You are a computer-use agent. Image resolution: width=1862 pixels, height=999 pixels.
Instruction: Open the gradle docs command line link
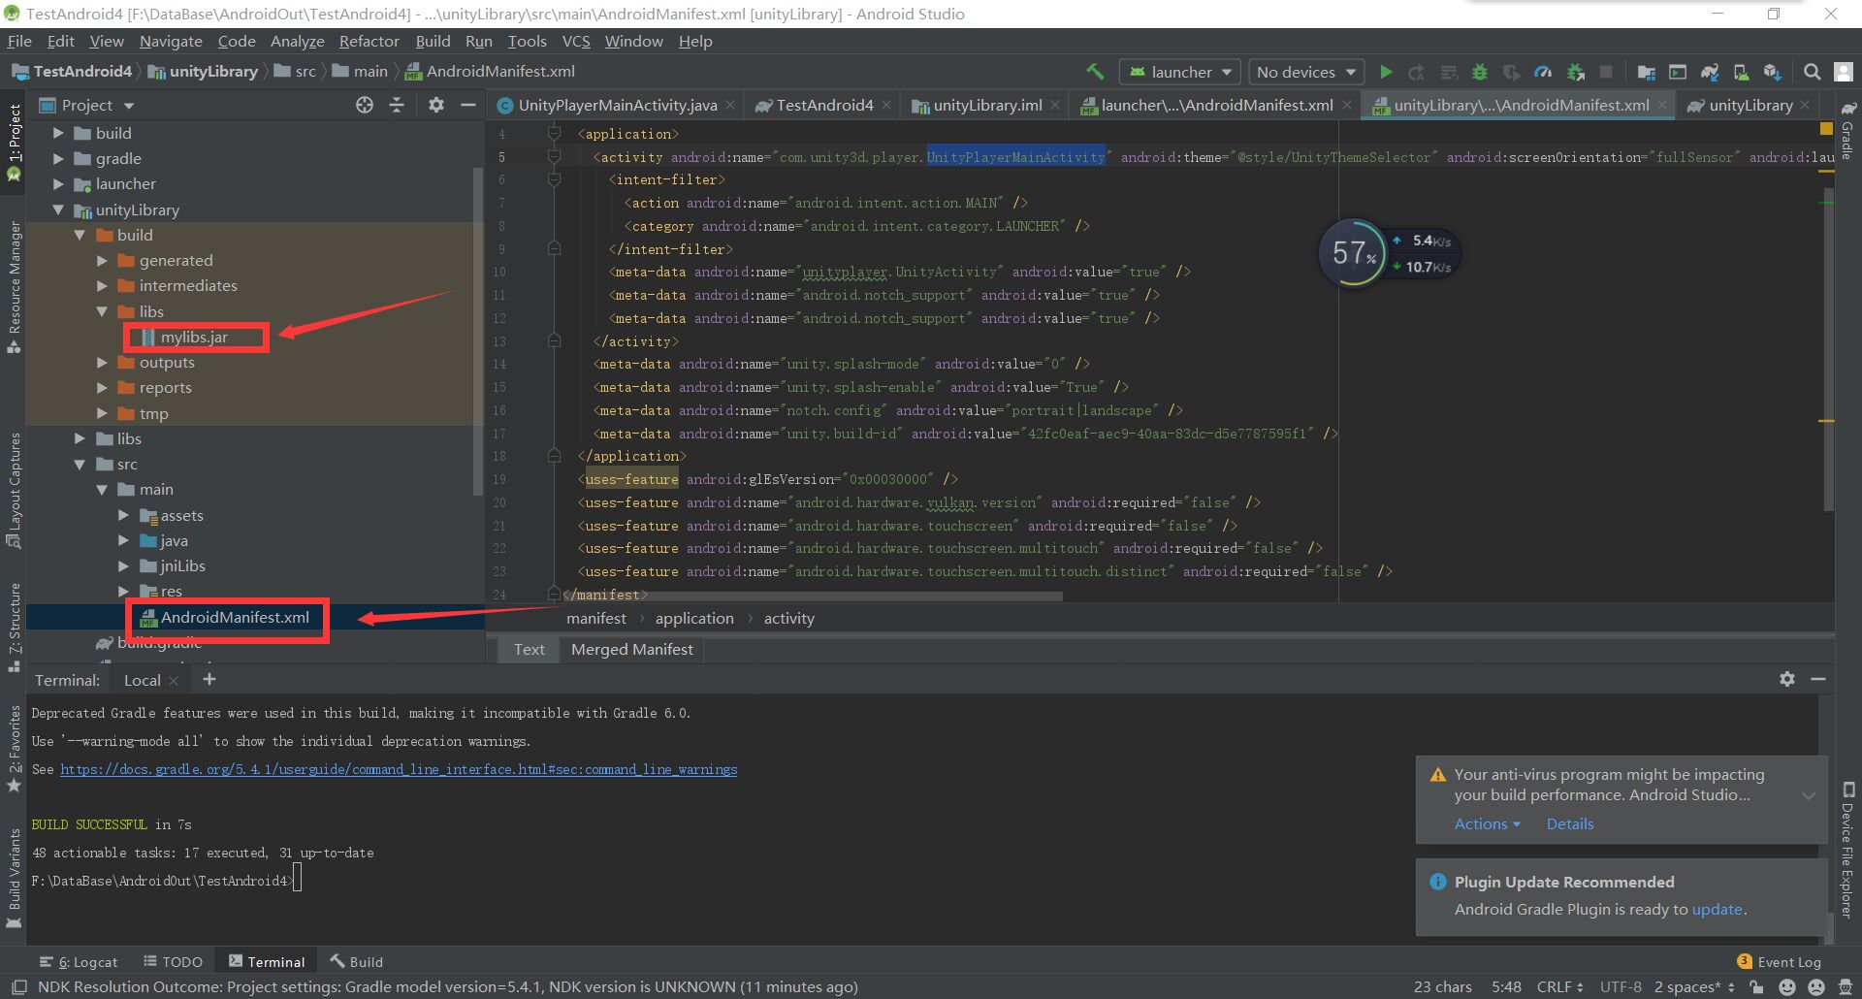(x=399, y=769)
